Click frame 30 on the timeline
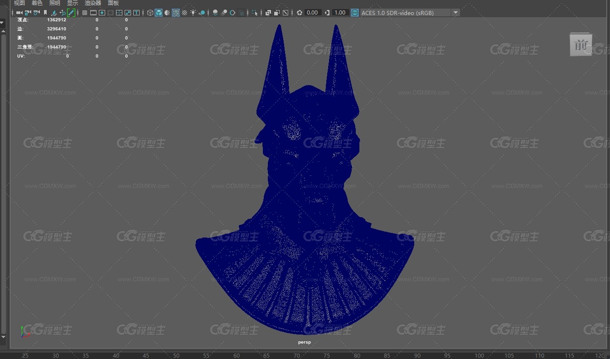Screen dimensions: 610x359 [56, 355]
